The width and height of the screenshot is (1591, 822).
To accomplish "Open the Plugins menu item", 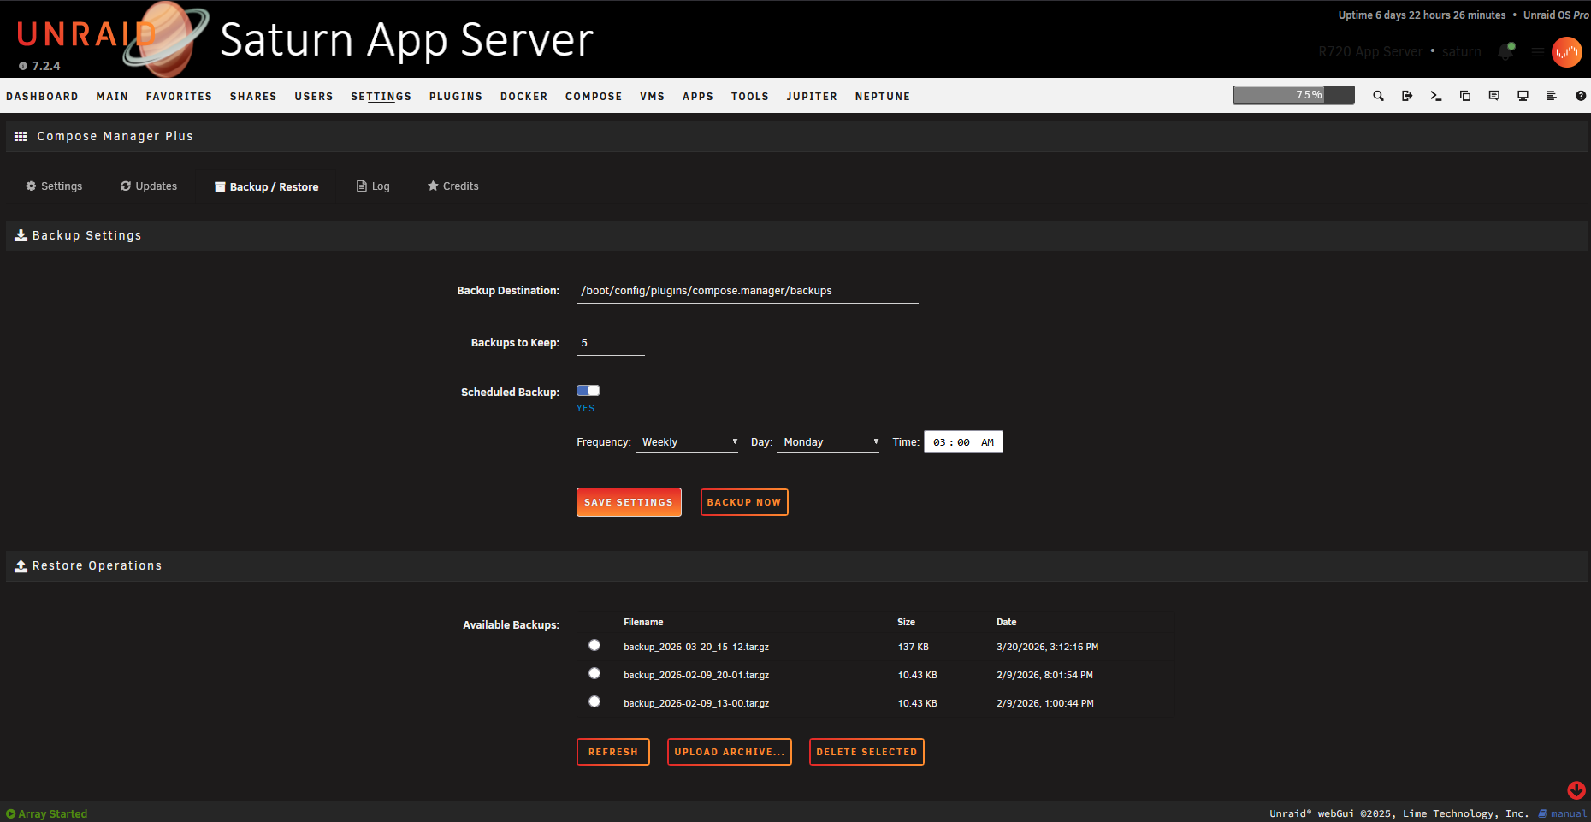I will pyautogui.click(x=456, y=97).
